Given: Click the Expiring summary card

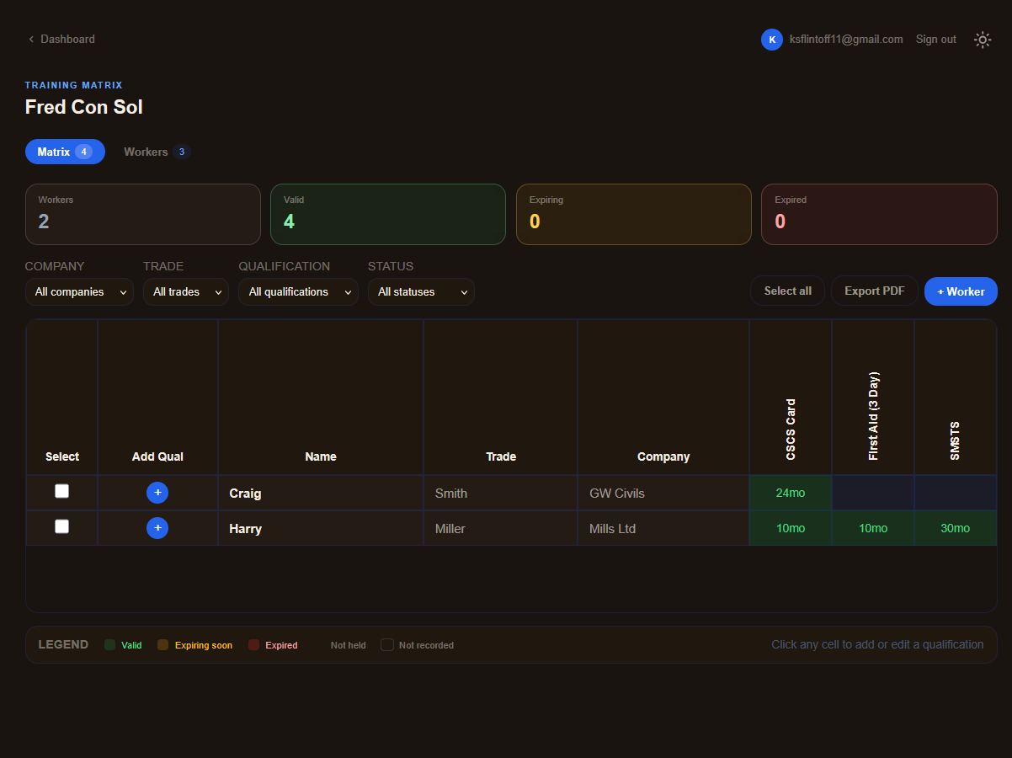Looking at the screenshot, I should click(634, 214).
